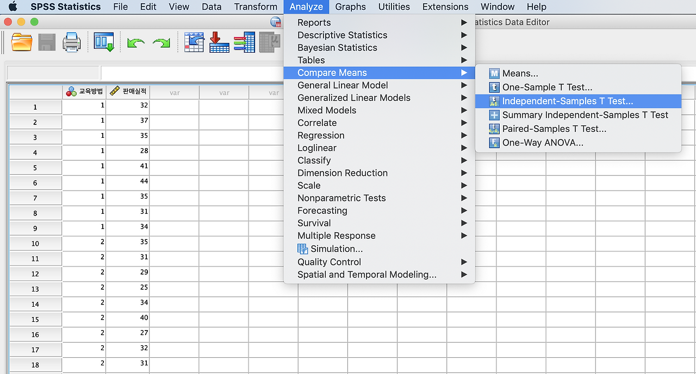
Task: Click the 판매실적 cell with value 28
Action: pyautogui.click(x=128, y=153)
